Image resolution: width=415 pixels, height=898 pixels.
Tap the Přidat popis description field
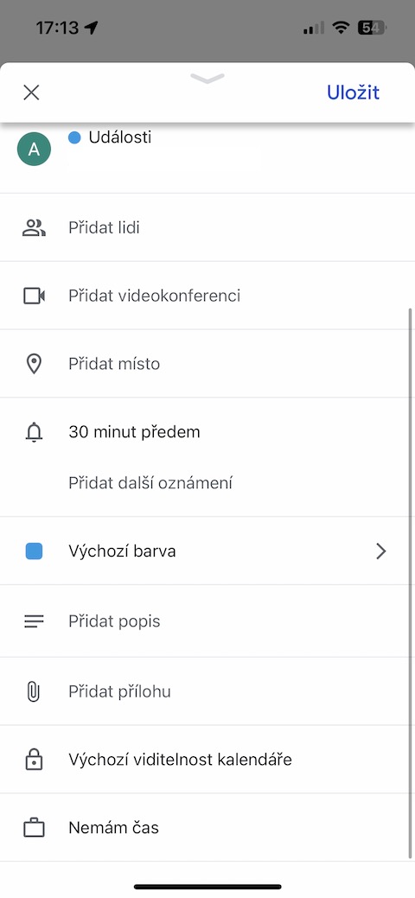pyautogui.click(x=207, y=621)
